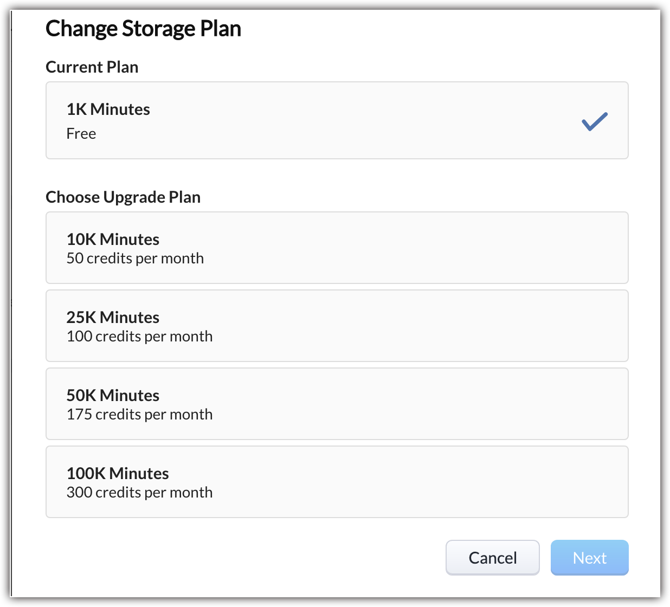
Task: Click the 'Current Plan' section label
Action: coord(92,67)
